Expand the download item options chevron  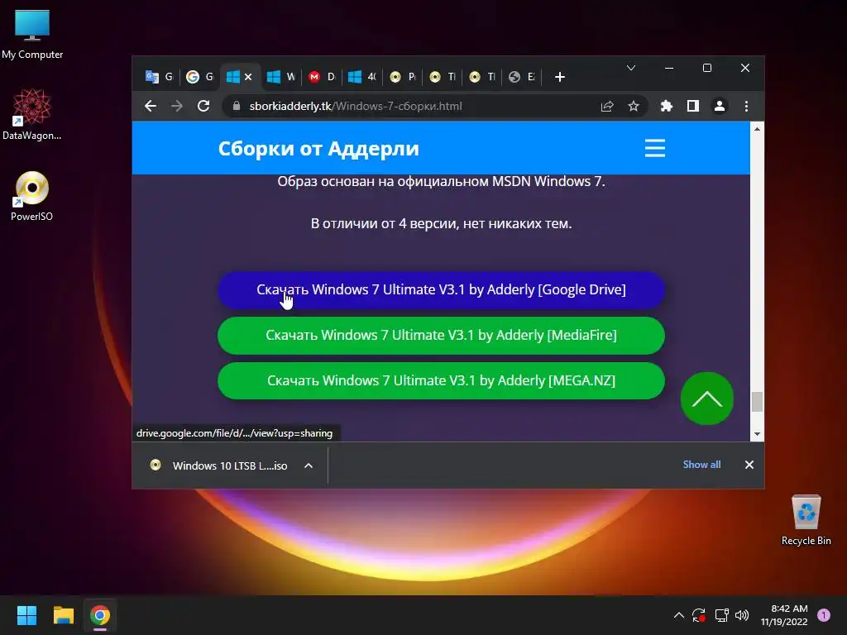tap(309, 466)
